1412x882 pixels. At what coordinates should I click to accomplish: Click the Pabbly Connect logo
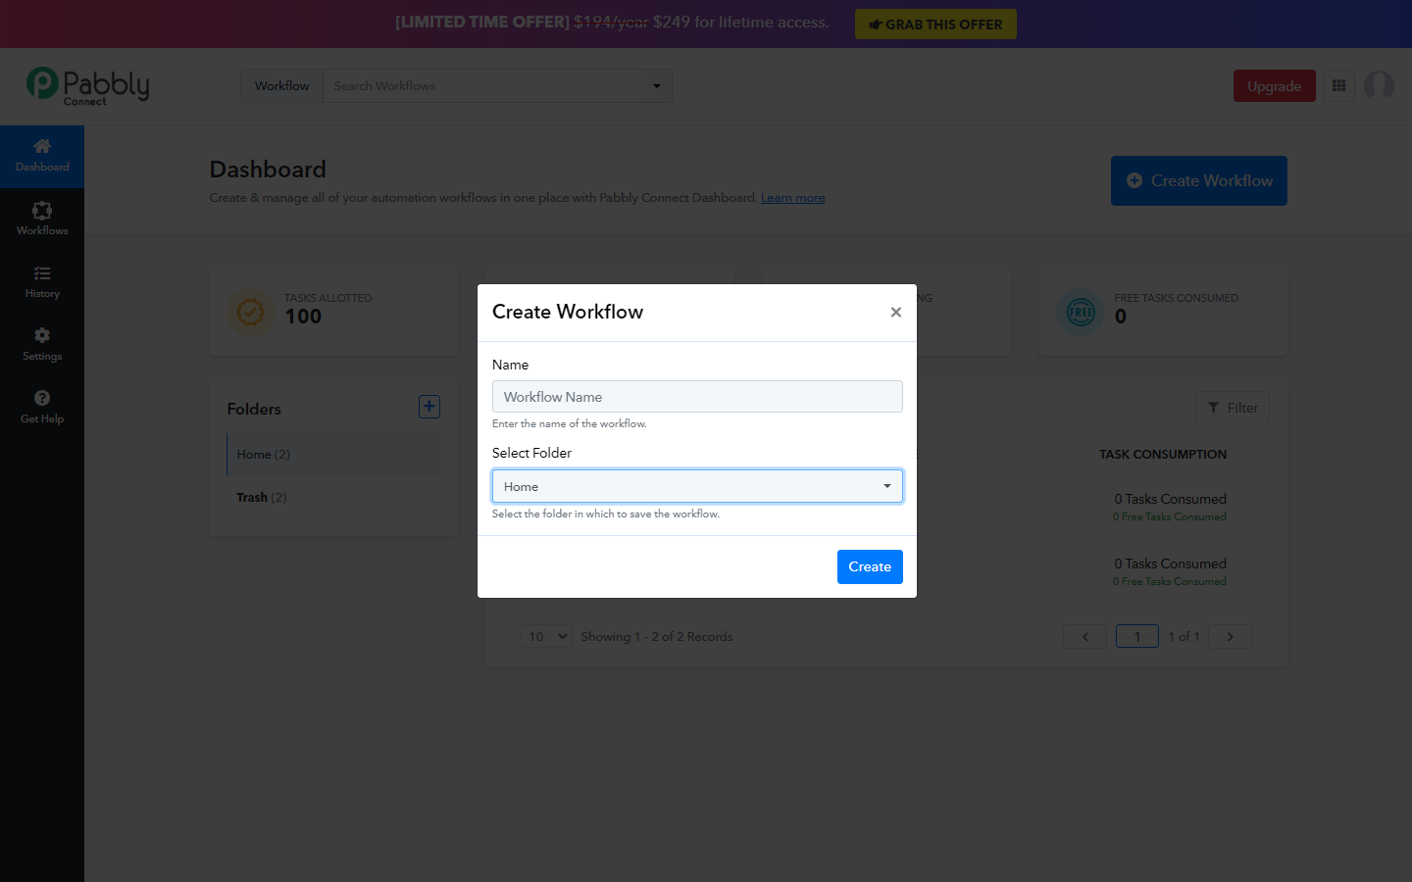click(x=87, y=86)
